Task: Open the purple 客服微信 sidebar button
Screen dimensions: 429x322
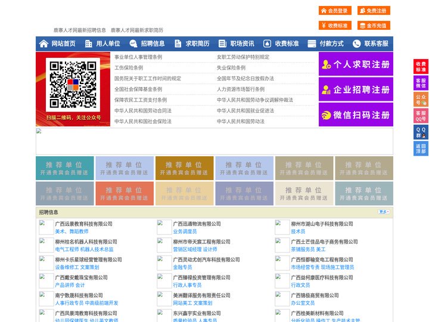Action: click(x=421, y=83)
